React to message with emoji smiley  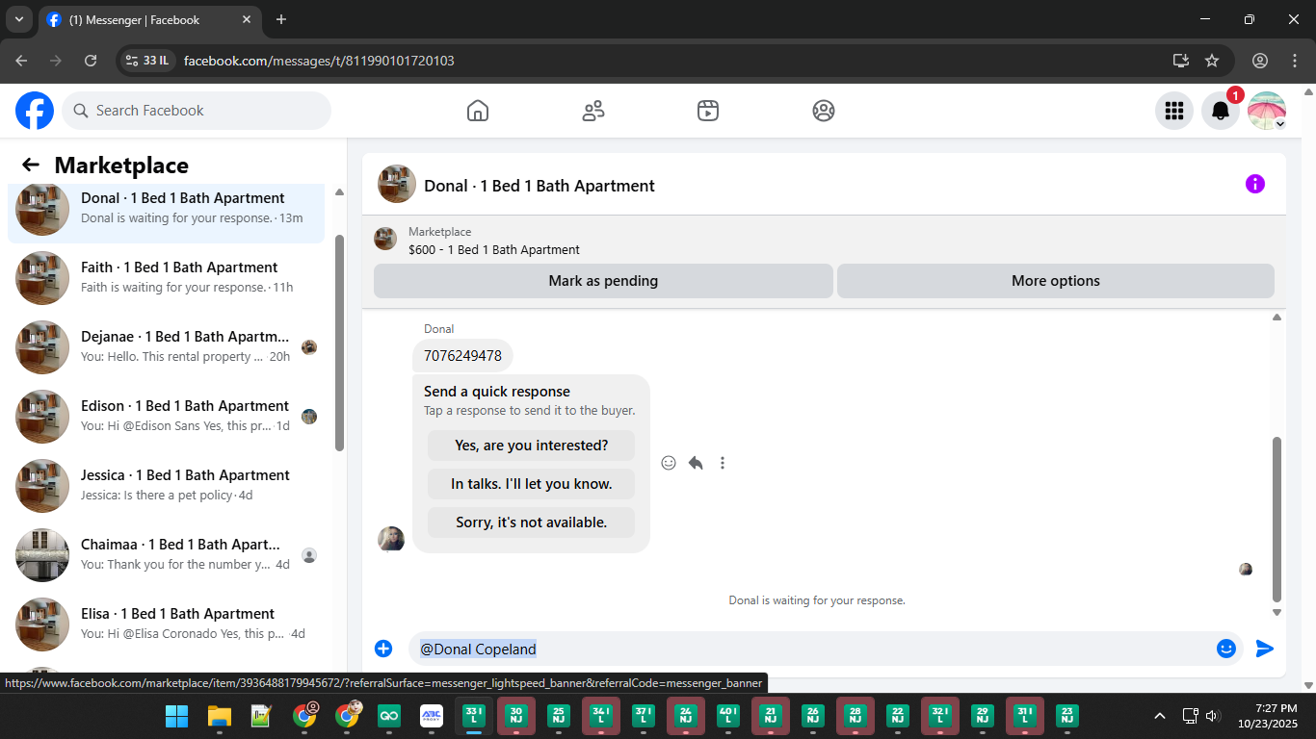tap(669, 463)
